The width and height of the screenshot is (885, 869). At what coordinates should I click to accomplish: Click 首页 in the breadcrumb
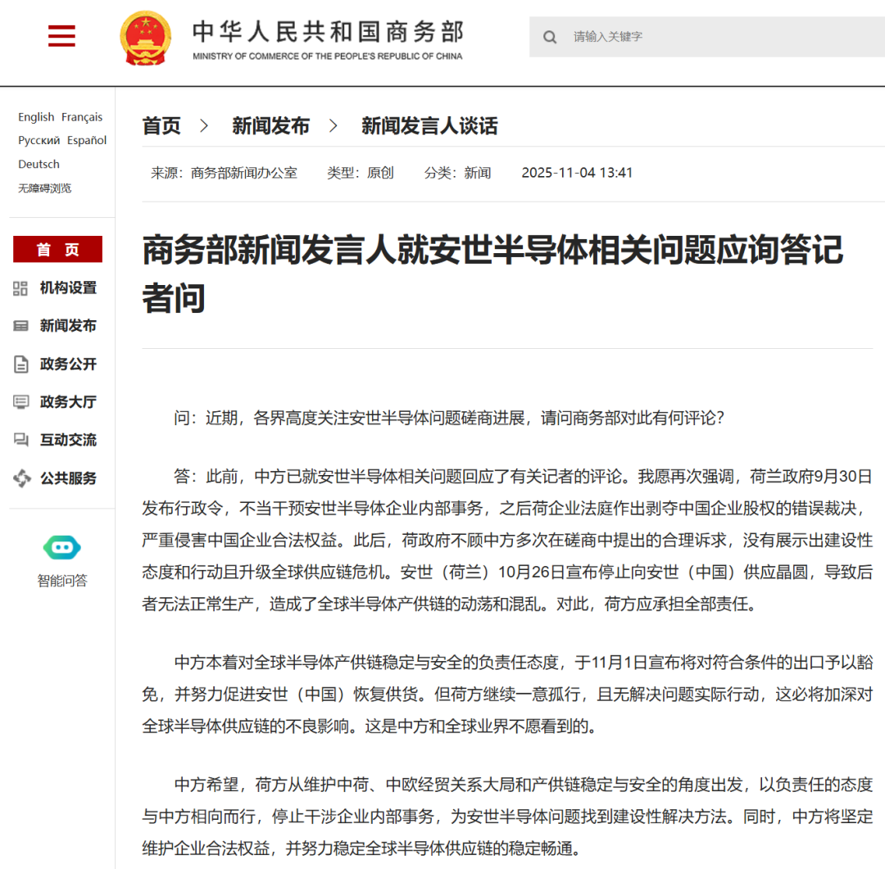[161, 125]
